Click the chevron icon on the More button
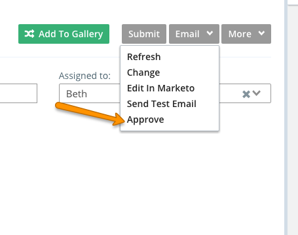Viewport: 298px width, 235px height. [261, 33]
